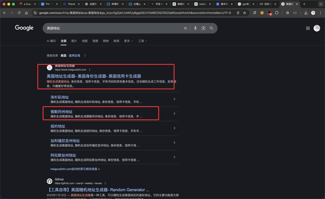Open the browser home page
Screen dimensions: 325x199
26,13
